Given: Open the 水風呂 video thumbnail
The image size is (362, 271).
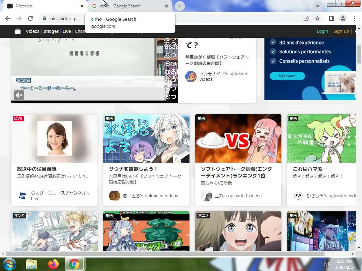Looking at the screenshot, I should (146, 138).
